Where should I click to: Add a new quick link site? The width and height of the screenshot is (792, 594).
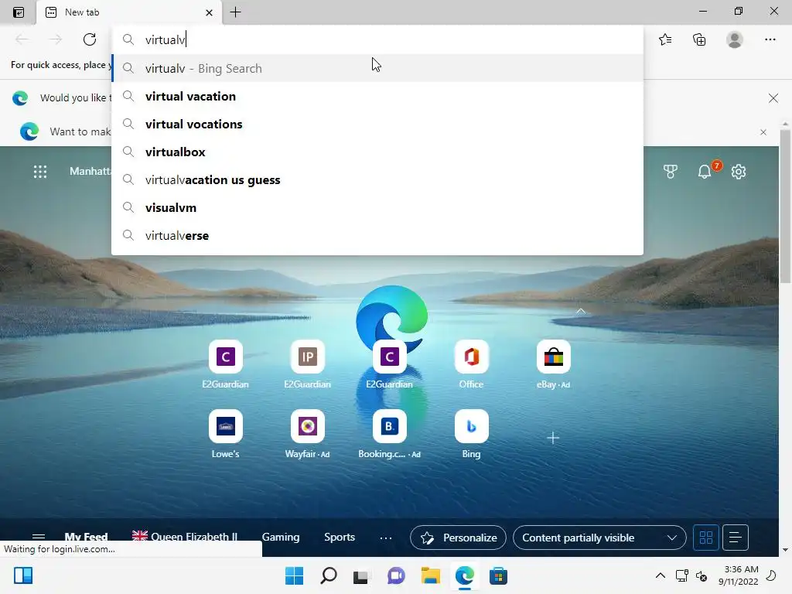pos(553,438)
